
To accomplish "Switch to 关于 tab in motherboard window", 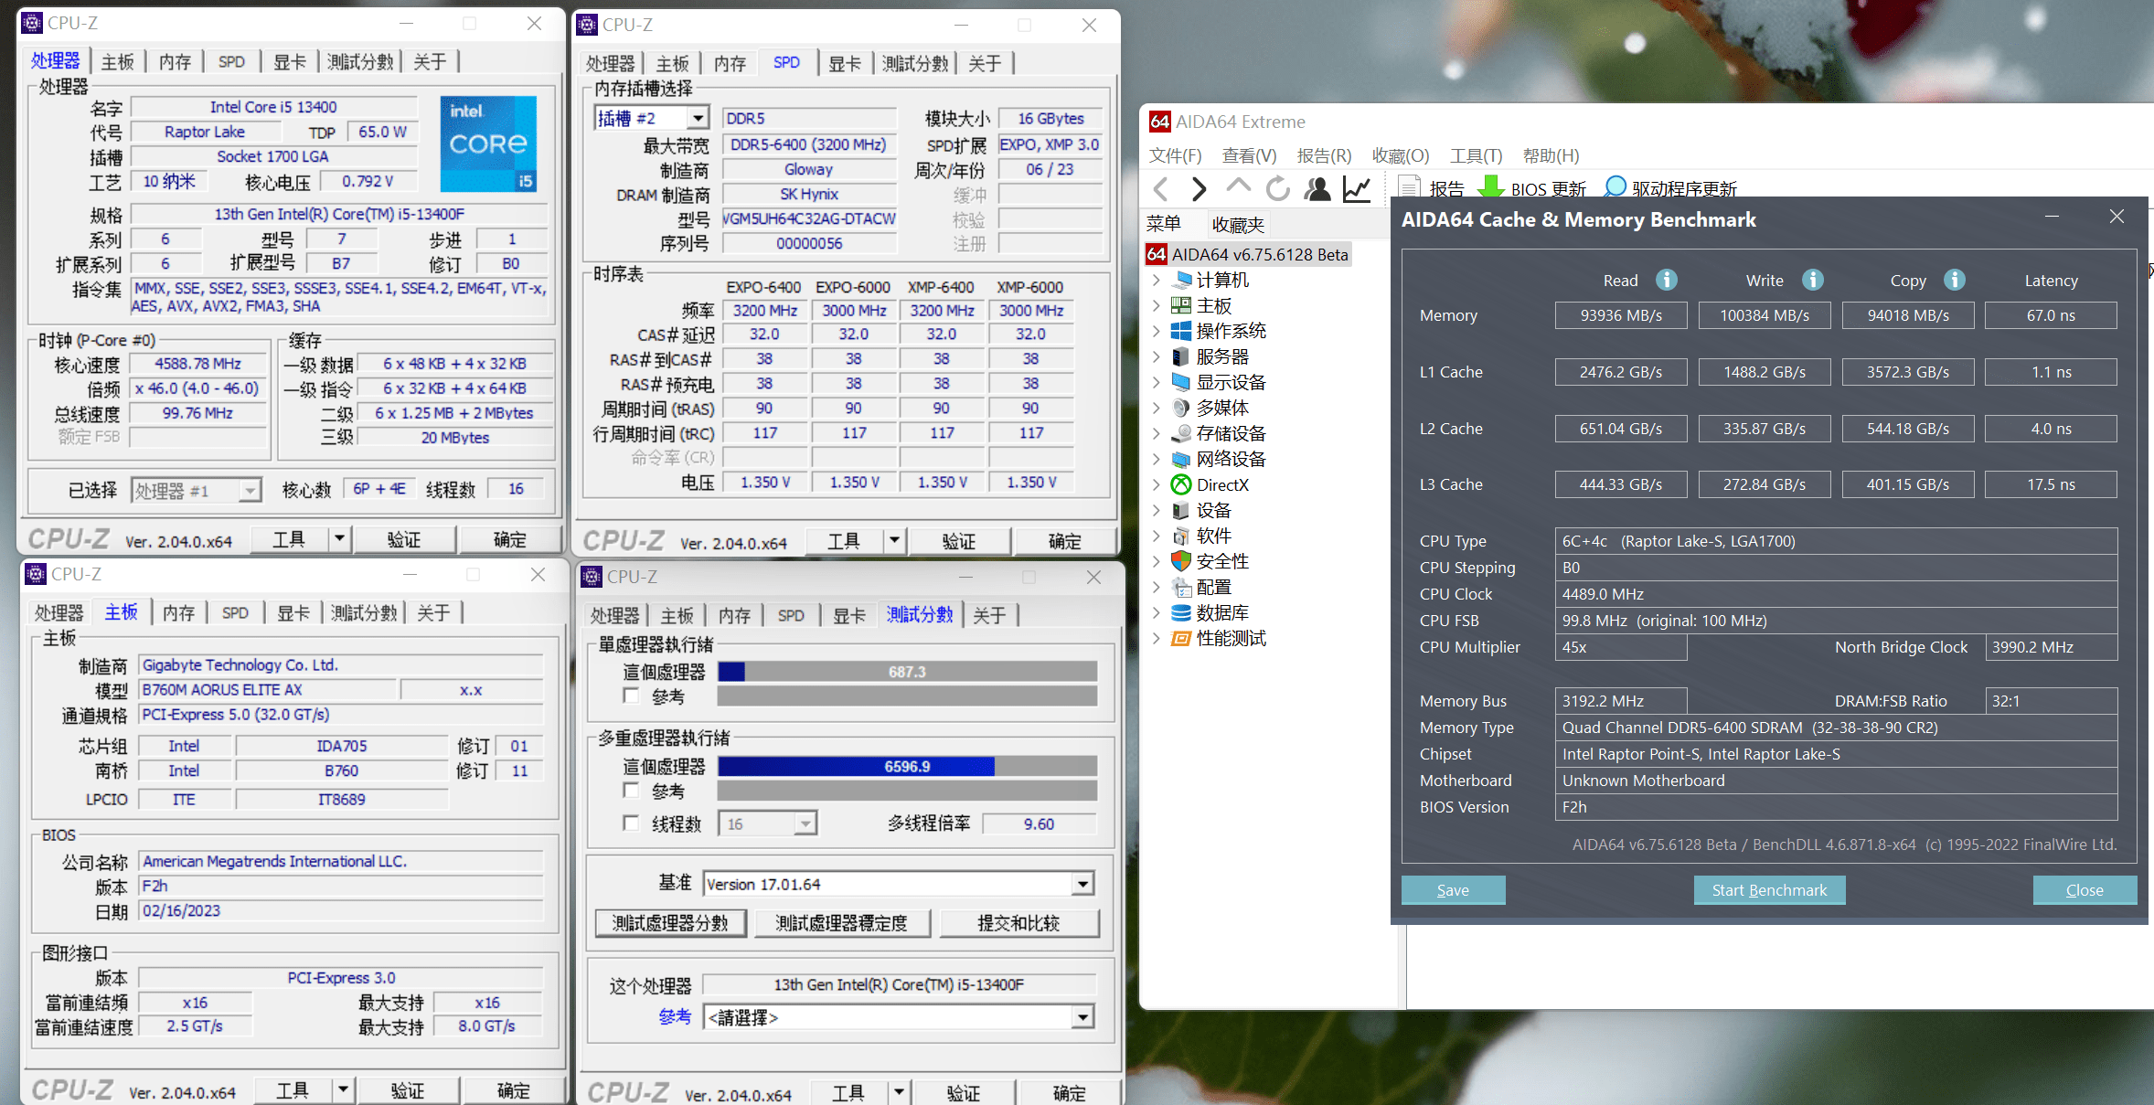I will pyautogui.click(x=433, y=613).
